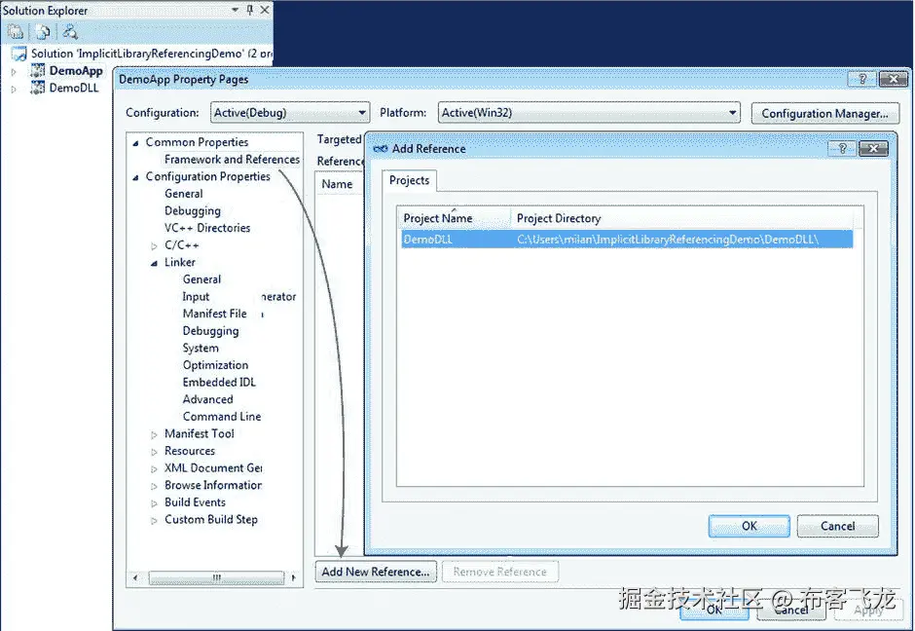The height and width of the screenshot is (631, 915).
Task: Click tree scrollbar right arrow
Action: (x=293, y=577)
